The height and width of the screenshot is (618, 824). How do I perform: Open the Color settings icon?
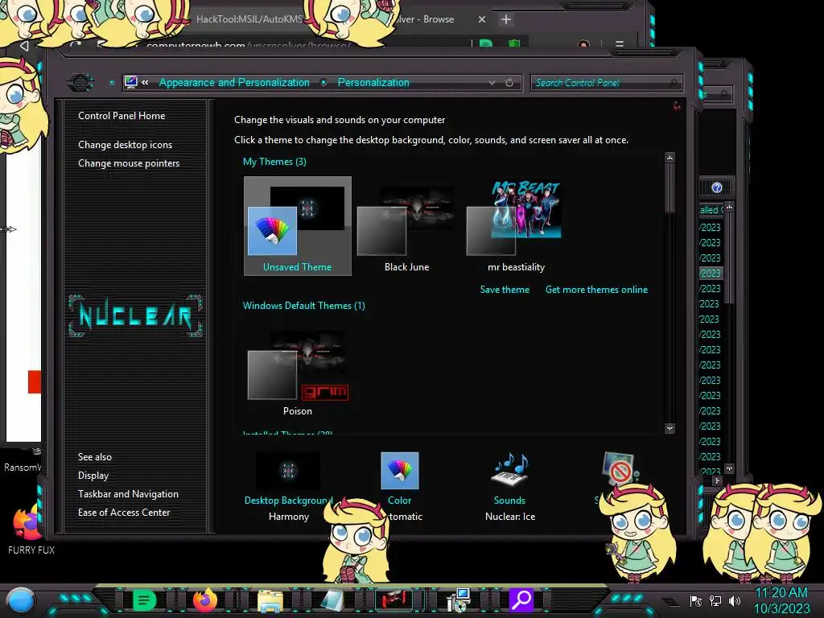point(399,470)
